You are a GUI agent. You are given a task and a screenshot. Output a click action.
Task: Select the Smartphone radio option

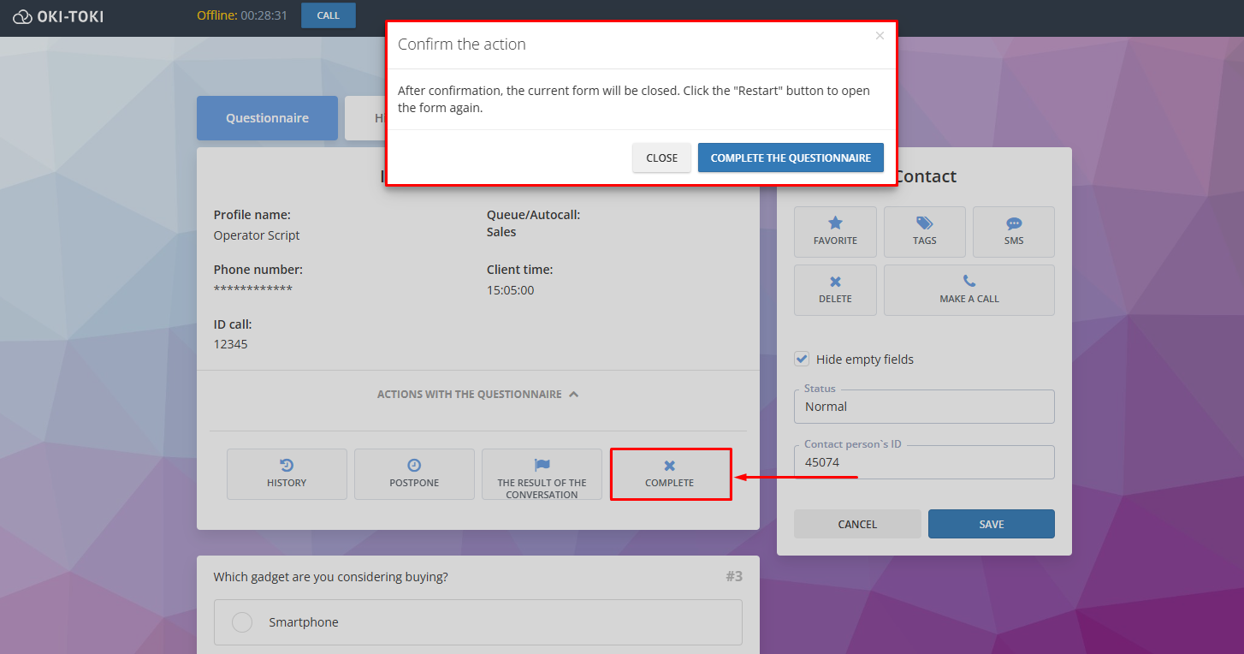coord(242,622)
